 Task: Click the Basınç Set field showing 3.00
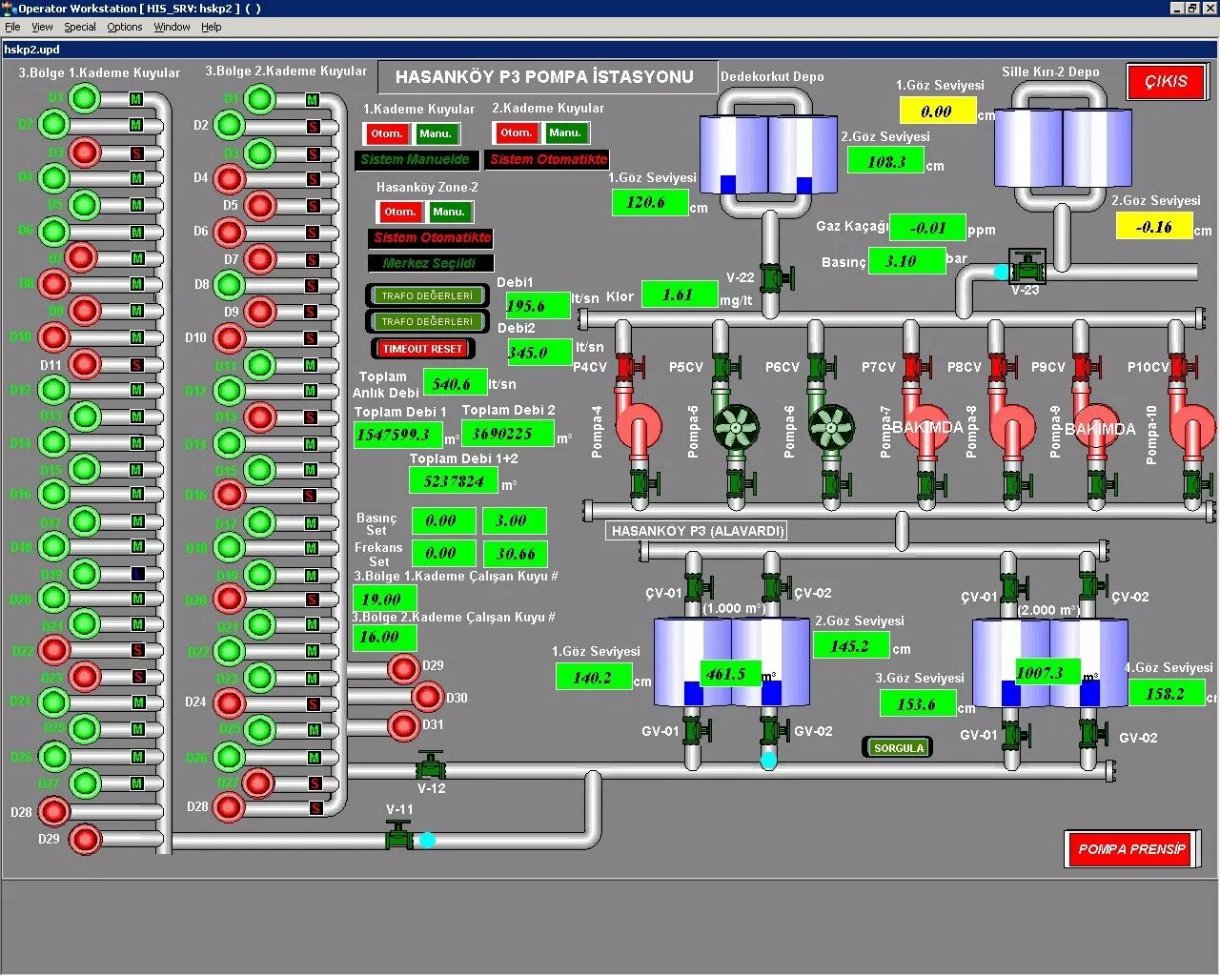515,520
